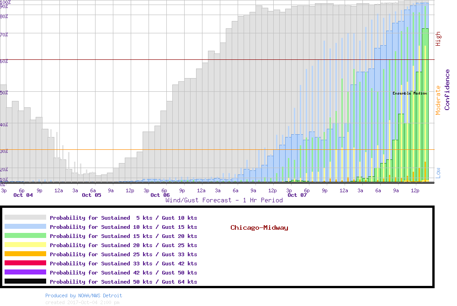The height and width of the screenshot is (306, 457).
Task: Select the green Sustained 15 kts legend swatch
Action: click(x=25, y=236)
